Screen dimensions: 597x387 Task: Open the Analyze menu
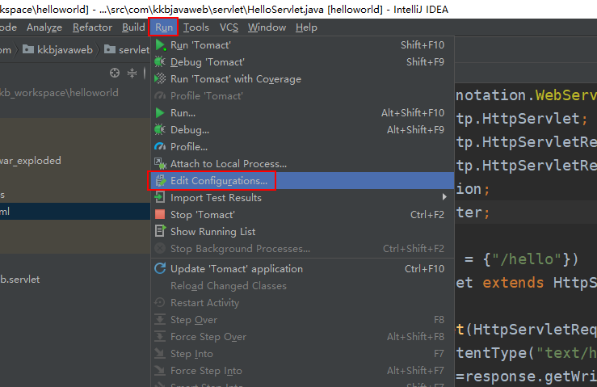(44, 27)
